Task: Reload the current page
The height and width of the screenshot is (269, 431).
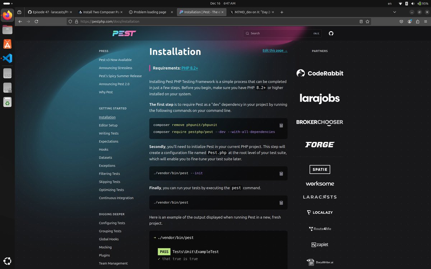Action: tap(36, 22)
